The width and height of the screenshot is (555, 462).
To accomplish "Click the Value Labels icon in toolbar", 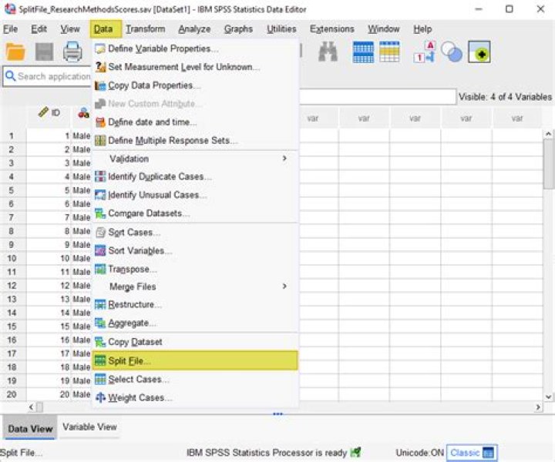I will coord(425,52).
